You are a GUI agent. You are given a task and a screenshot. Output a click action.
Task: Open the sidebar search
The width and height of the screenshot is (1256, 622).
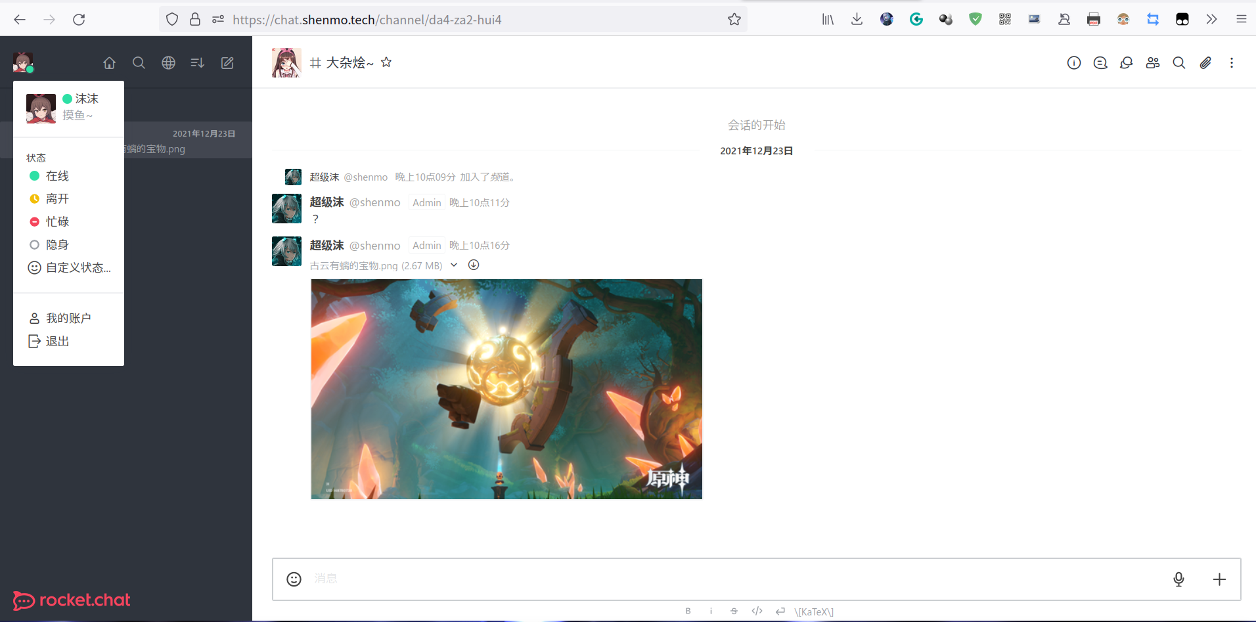[139, 62]
